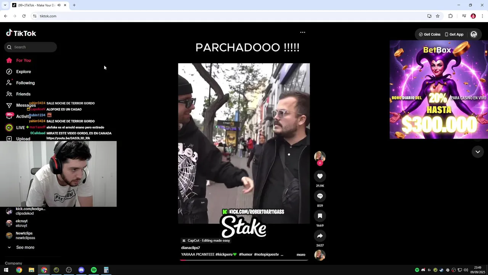Viewport: 488px width, 275px height.
Task: Open File Explorer from the taskbar
Action: (31, 270)
